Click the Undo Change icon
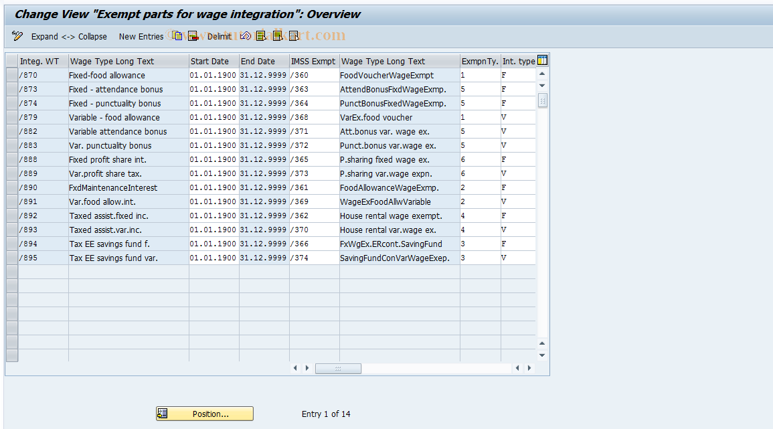 [246, 36]
